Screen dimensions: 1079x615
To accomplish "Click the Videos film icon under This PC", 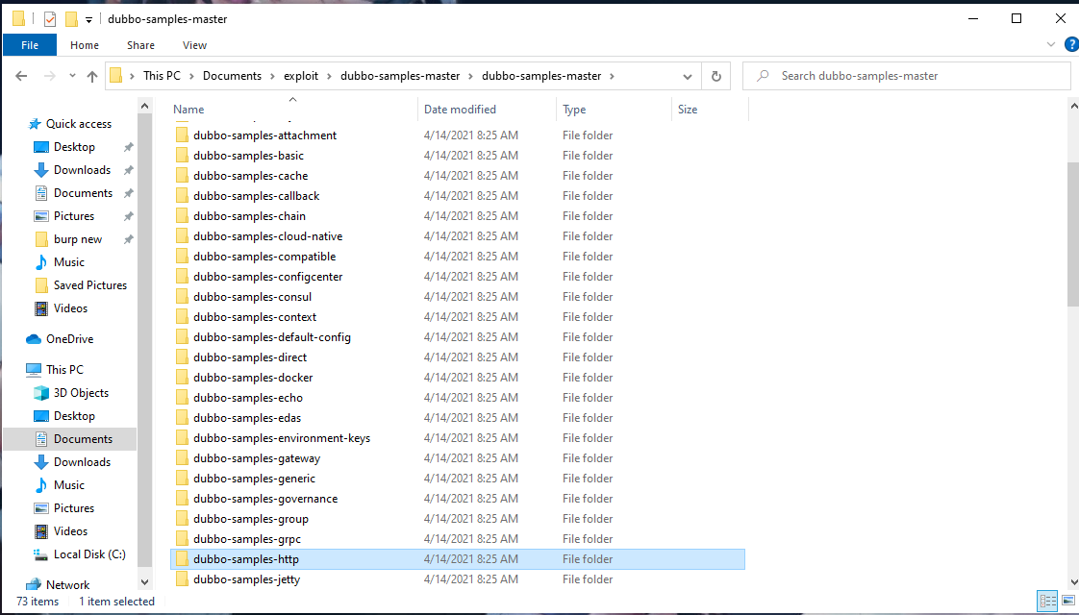I will coord(41,531).
